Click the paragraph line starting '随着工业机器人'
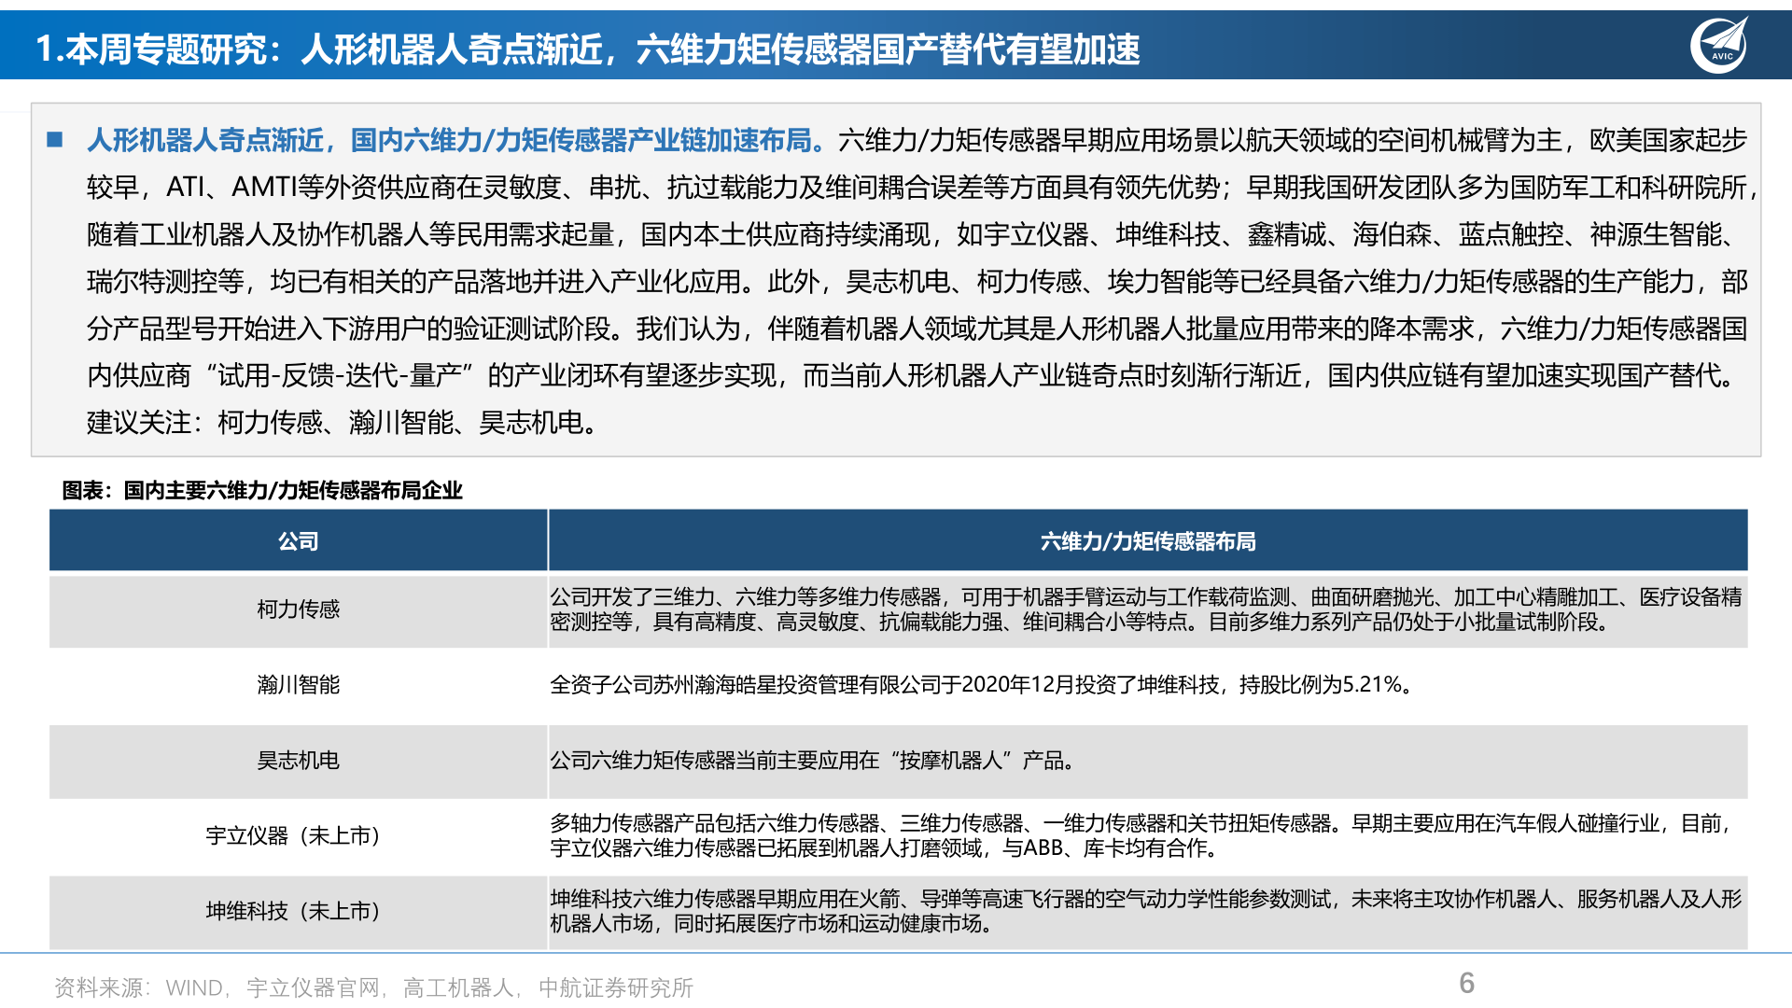1792x1008 pixels. 913,234
